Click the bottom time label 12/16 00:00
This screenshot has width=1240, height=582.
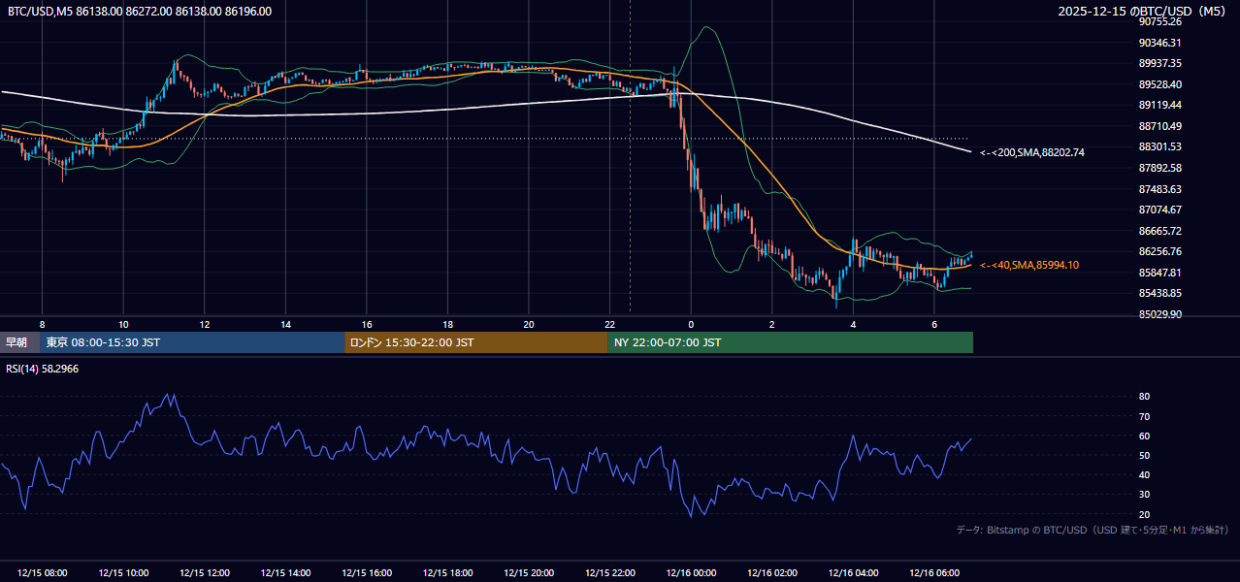[691, 573]
